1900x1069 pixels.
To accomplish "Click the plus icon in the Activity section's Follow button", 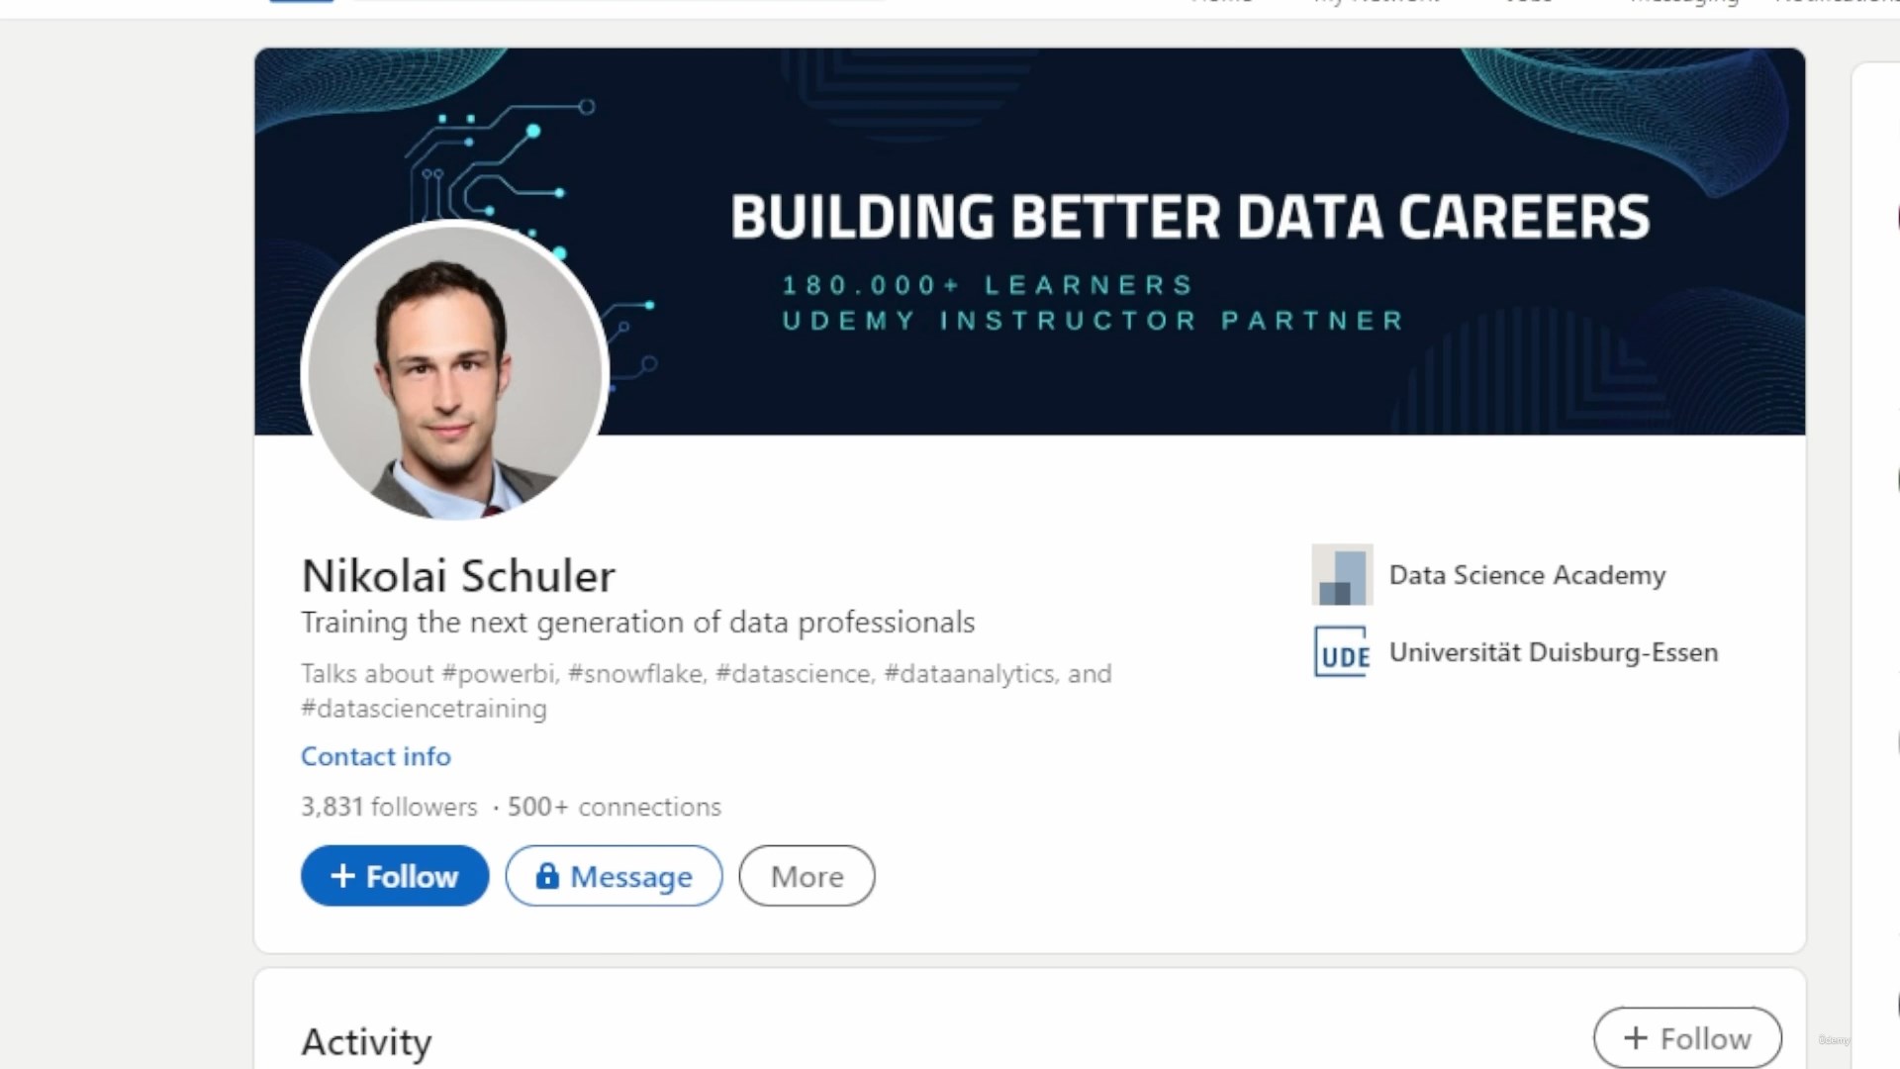I will pos(1636,1038).
